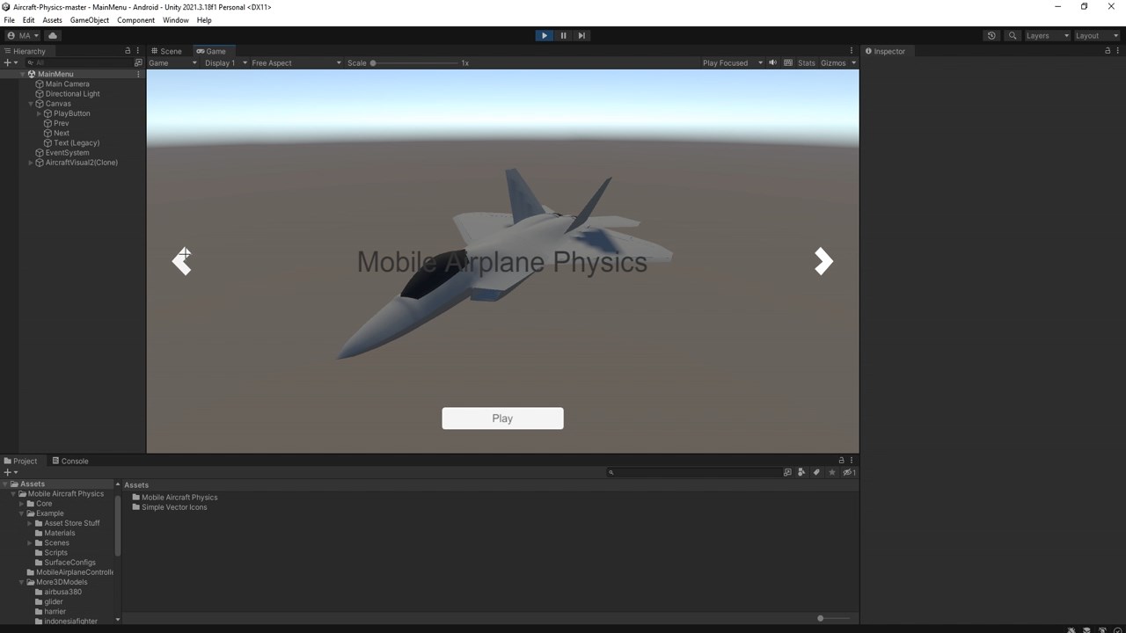
Task: Expand the PlayButton object
Action: 39,113
